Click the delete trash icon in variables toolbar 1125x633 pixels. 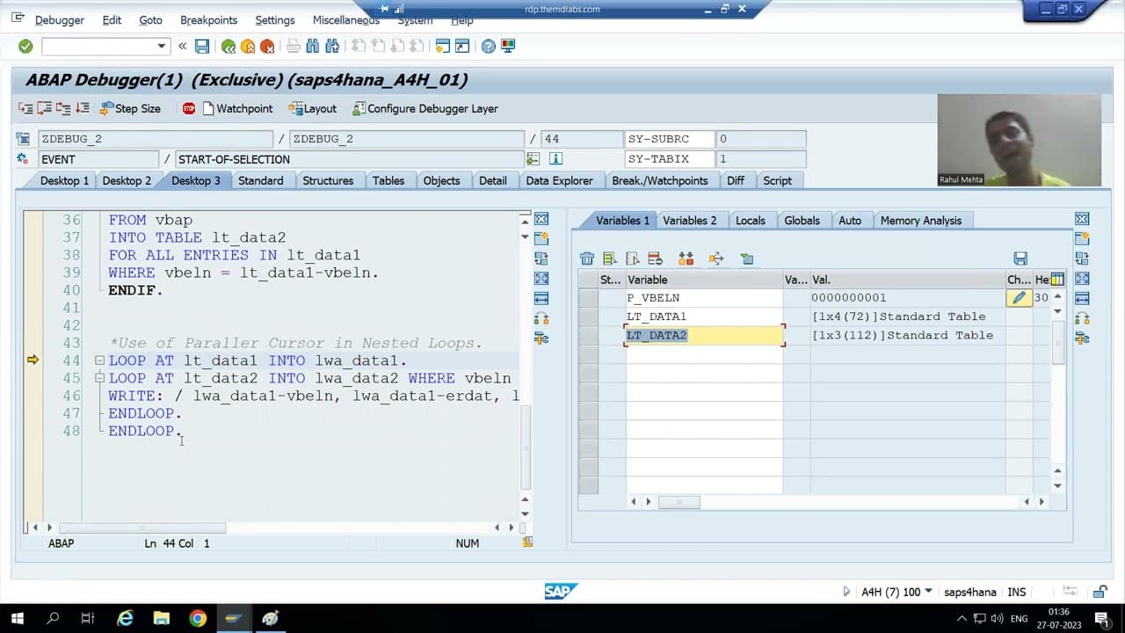(587, 258)
